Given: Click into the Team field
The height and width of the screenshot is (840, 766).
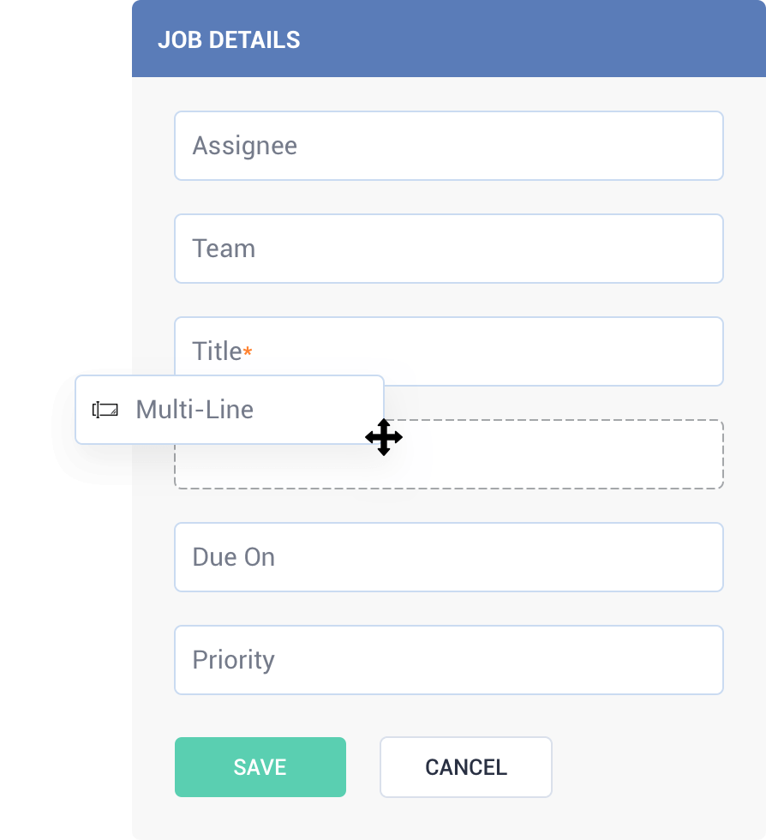Looking at the screenshot, I should tap(448, 249).
